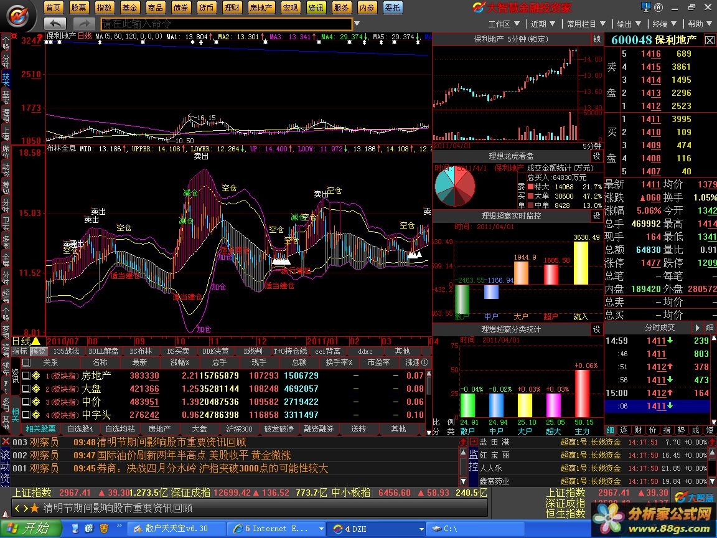Screen dimensions: 717x538
Task: Open the 基金 top menu tab
Action: click(x=129, y=7)
